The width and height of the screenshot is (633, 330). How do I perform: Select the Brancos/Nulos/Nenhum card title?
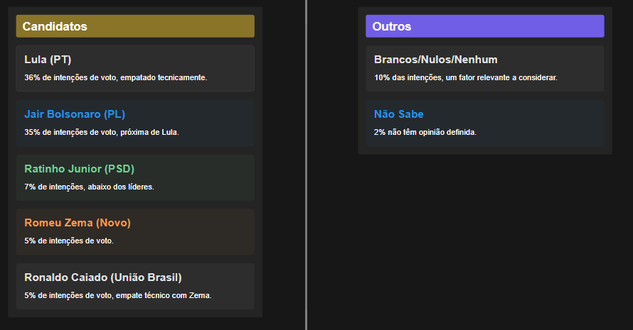(435, 60)
